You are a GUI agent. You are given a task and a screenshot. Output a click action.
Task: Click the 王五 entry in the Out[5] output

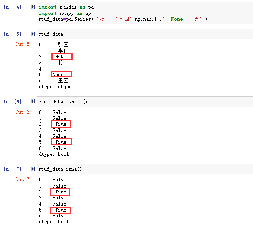pos(63,81)
